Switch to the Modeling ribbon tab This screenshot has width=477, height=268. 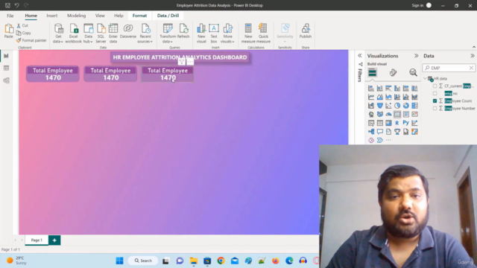[76, 16]
